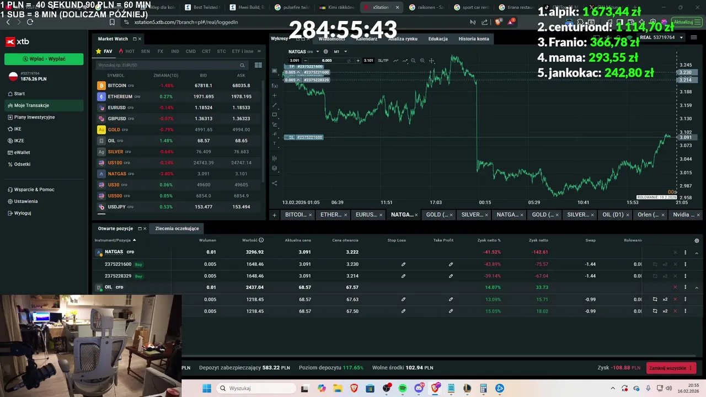Screen dimensions: 706x397
Task: Collapse the NATGAS positions group
Action: coord(697,253)
